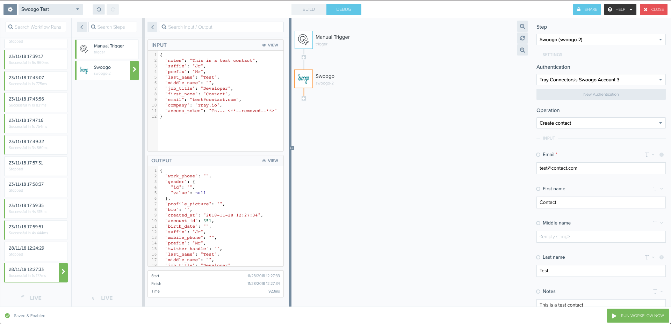The width and height of the screenshot is (671, 324).
Task: Zoom in on the workflow canvas
Action: [x=522, y=27]
